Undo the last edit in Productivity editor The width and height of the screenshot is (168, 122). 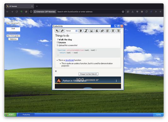(57, 31)
